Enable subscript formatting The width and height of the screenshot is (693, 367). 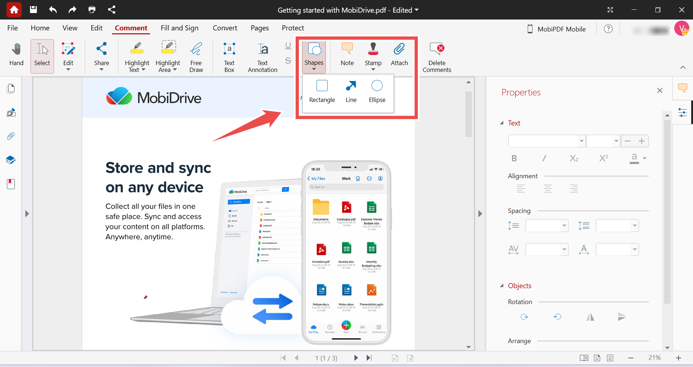573,158
